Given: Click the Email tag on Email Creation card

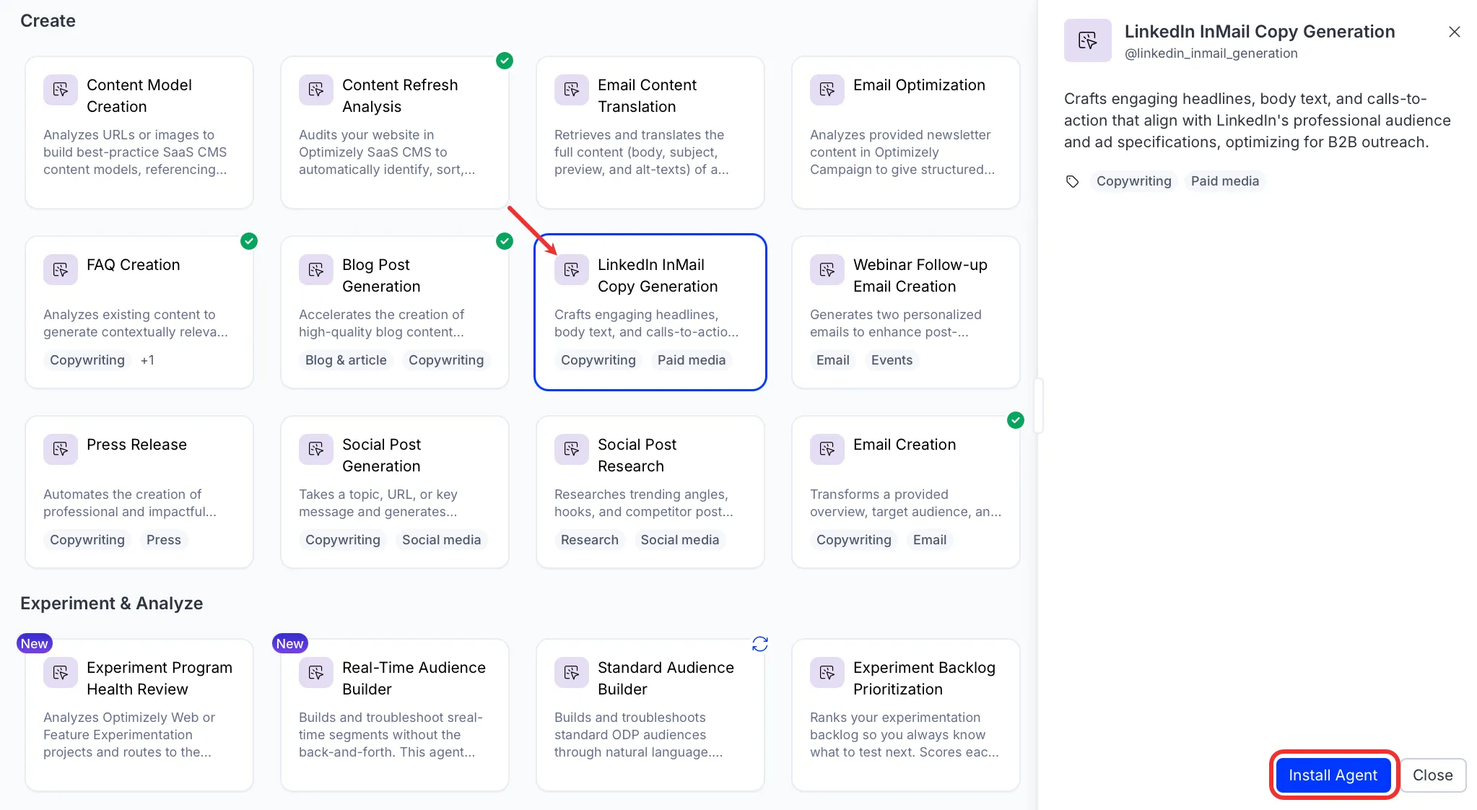Looking at the screenshot, I should point(930,540).
